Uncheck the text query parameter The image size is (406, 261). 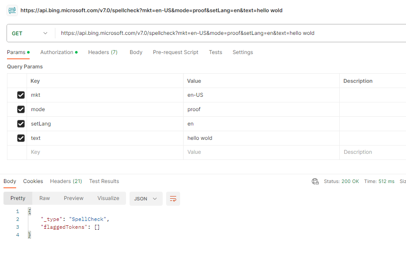(x=20, y=138)
